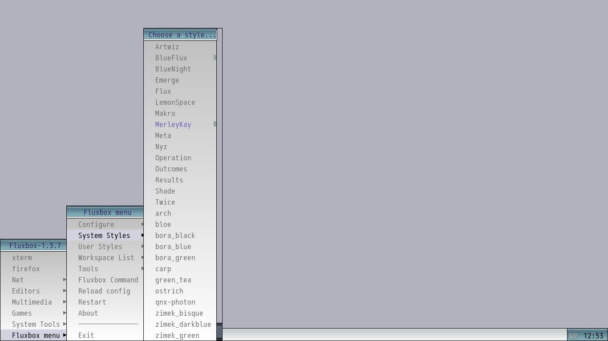Apply the Emerge style
The image size is (608, 341).
point(180,80)
